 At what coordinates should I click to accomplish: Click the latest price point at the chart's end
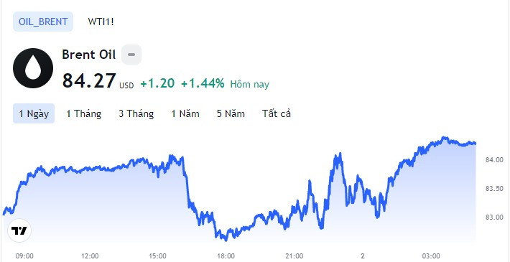click(475, 143)
